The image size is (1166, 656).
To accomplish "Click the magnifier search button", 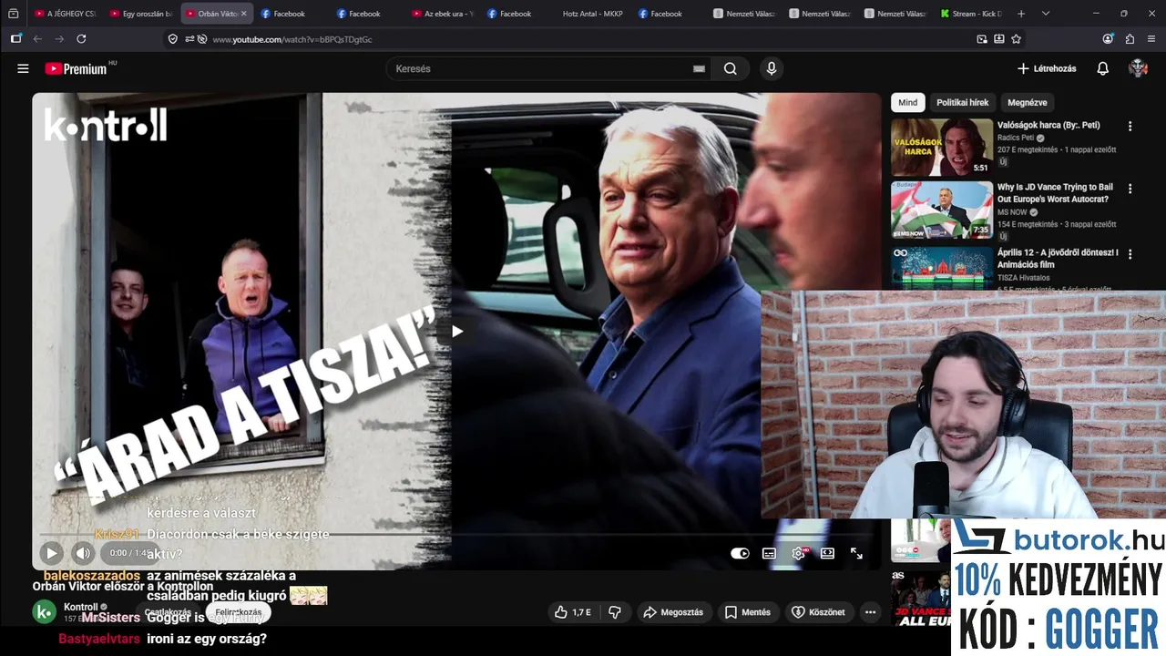I will [x=730, y=68].
